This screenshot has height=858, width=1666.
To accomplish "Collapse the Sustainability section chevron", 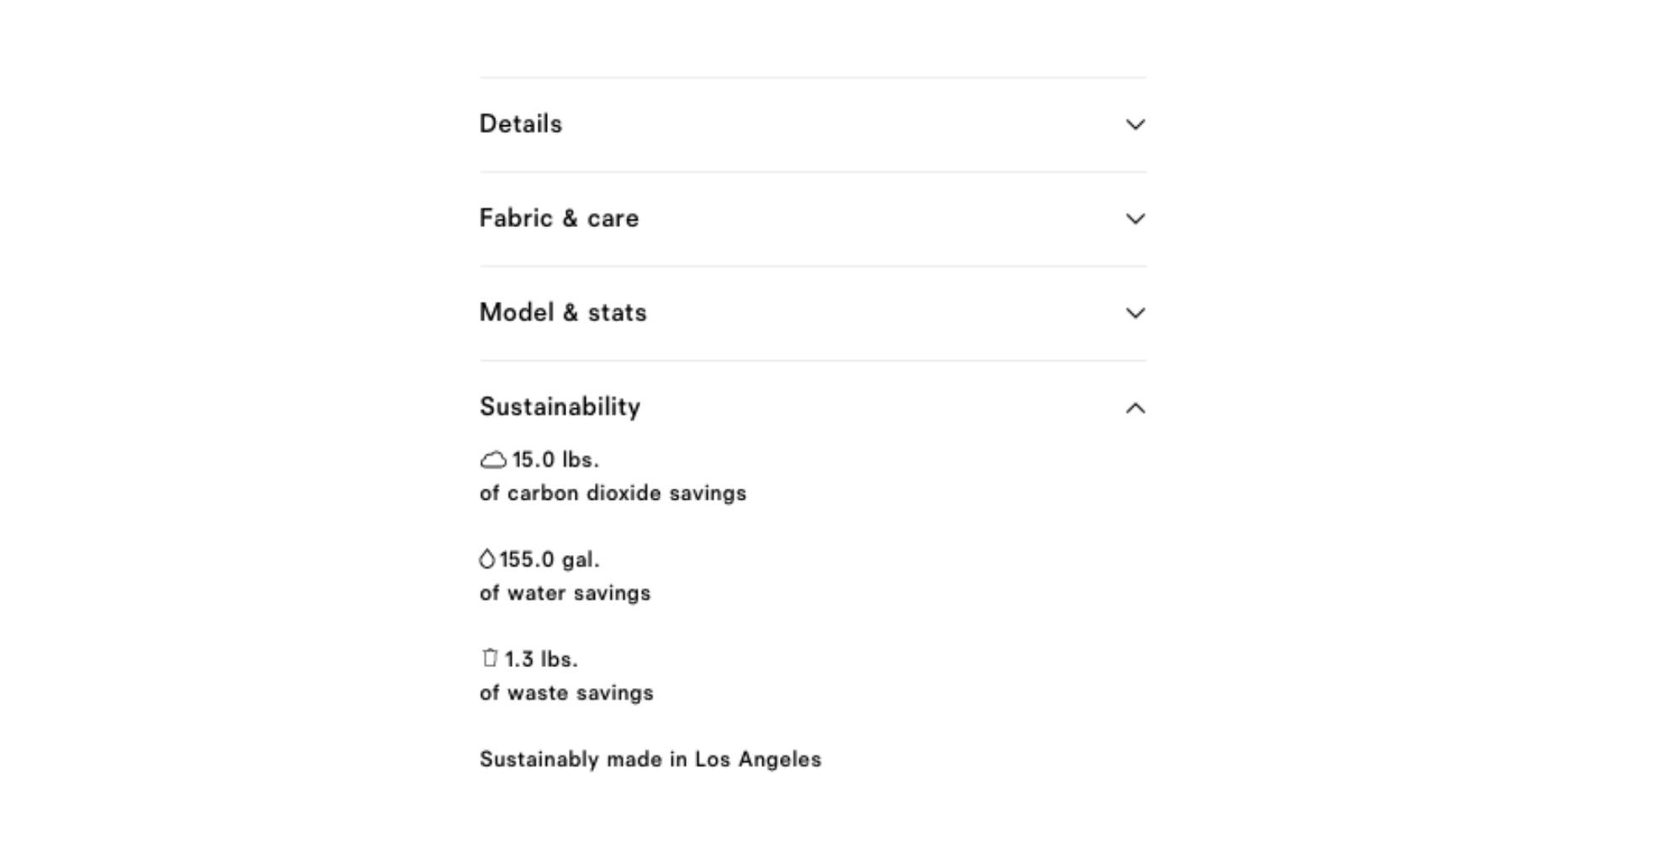I will click(1135, 408).
